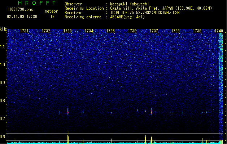Screen dimensions: 227x144
Task: Click the kHz axis unit label
Action: (3, 29)
